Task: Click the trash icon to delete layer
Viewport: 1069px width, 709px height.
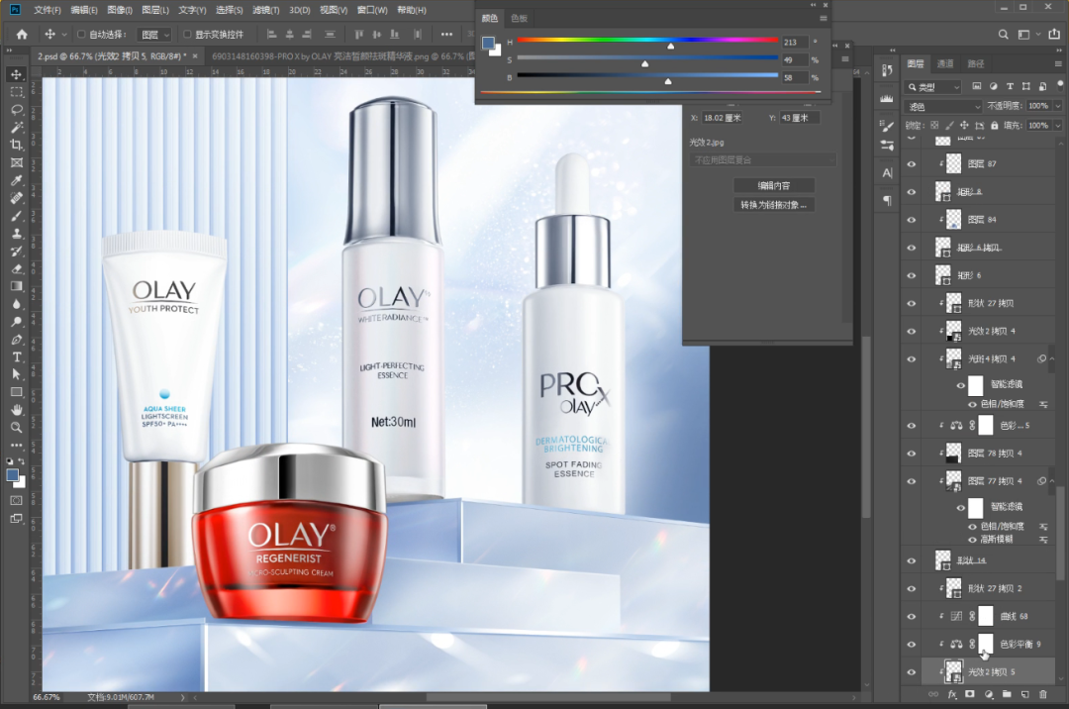Action: pos(1042,694)
